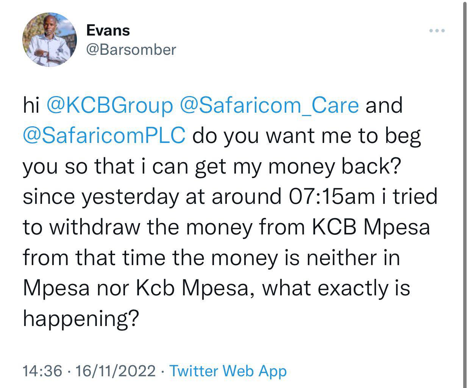
Task: Click the 14:36 tweet timestamp
Action: [42, 371]
